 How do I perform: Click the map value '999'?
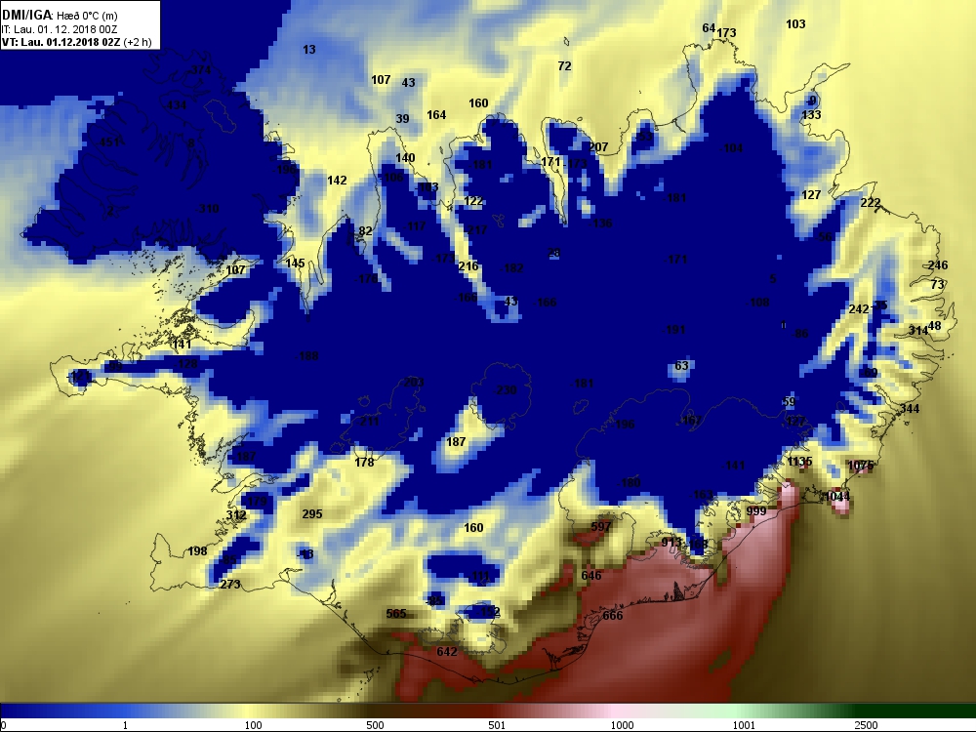coord(756,511)
